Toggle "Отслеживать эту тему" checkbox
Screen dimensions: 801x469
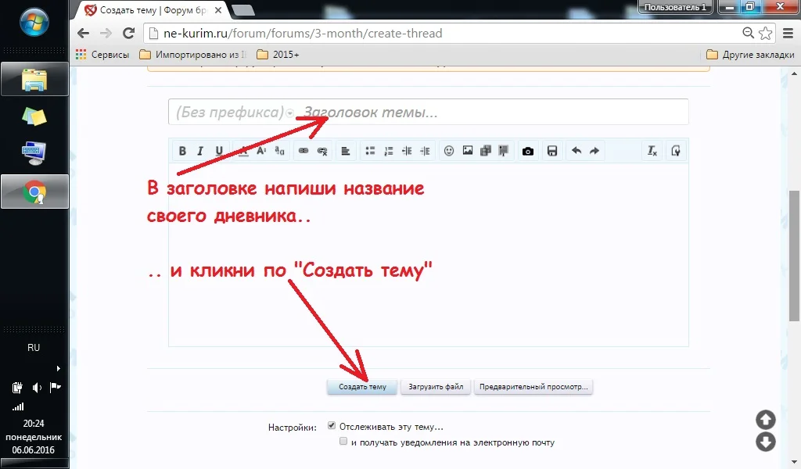(x=332, y=425)
